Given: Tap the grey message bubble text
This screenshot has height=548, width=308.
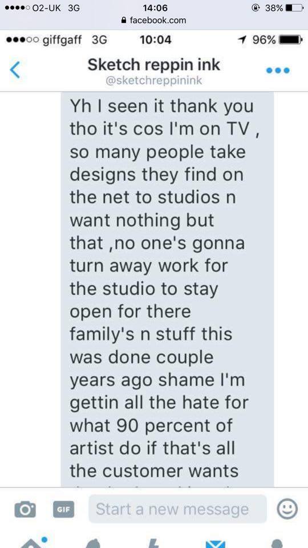Looking at the screenshot, I should click(x=167, y=289).
